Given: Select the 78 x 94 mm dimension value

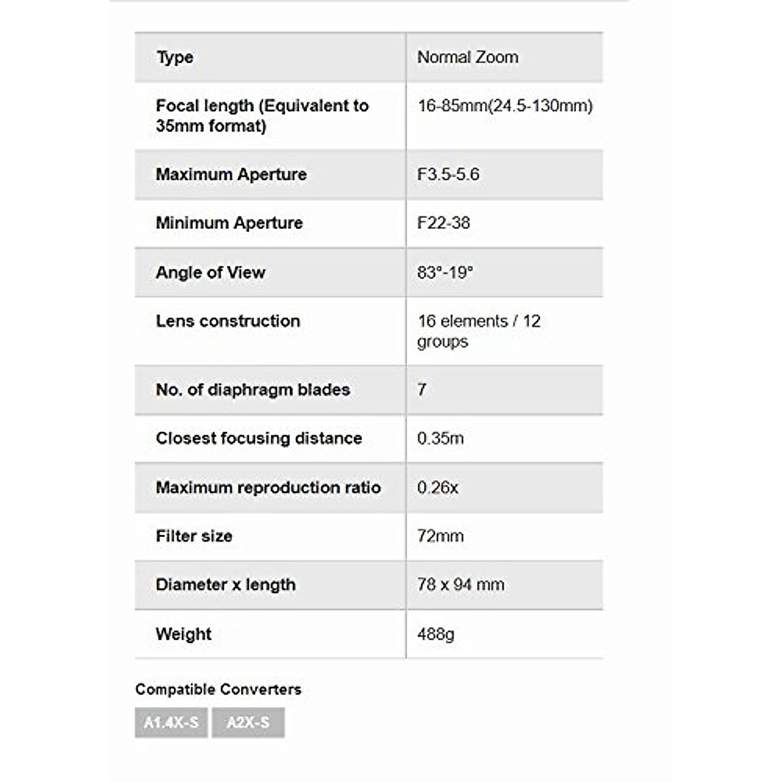Looking at the screenshot, I should pos(461,585).
